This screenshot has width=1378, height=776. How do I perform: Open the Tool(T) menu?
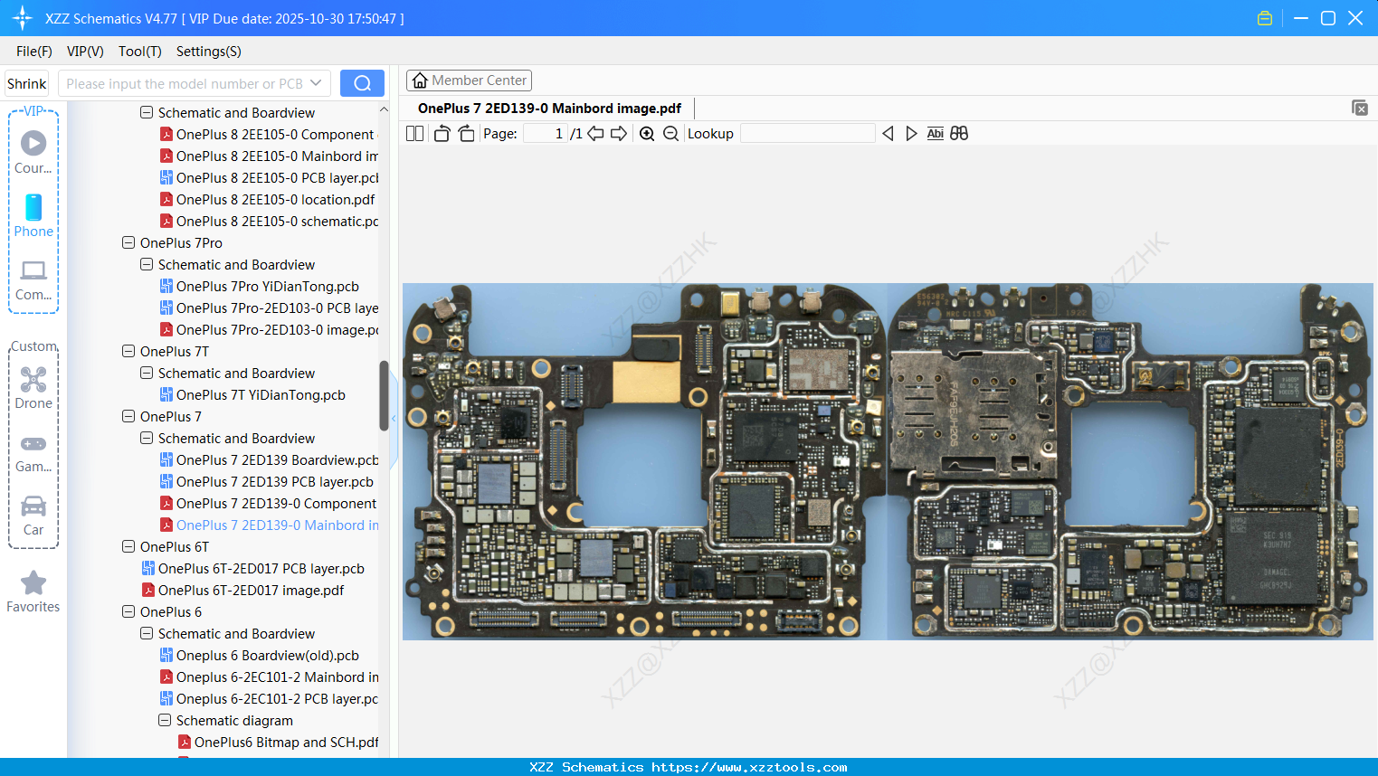139,52
